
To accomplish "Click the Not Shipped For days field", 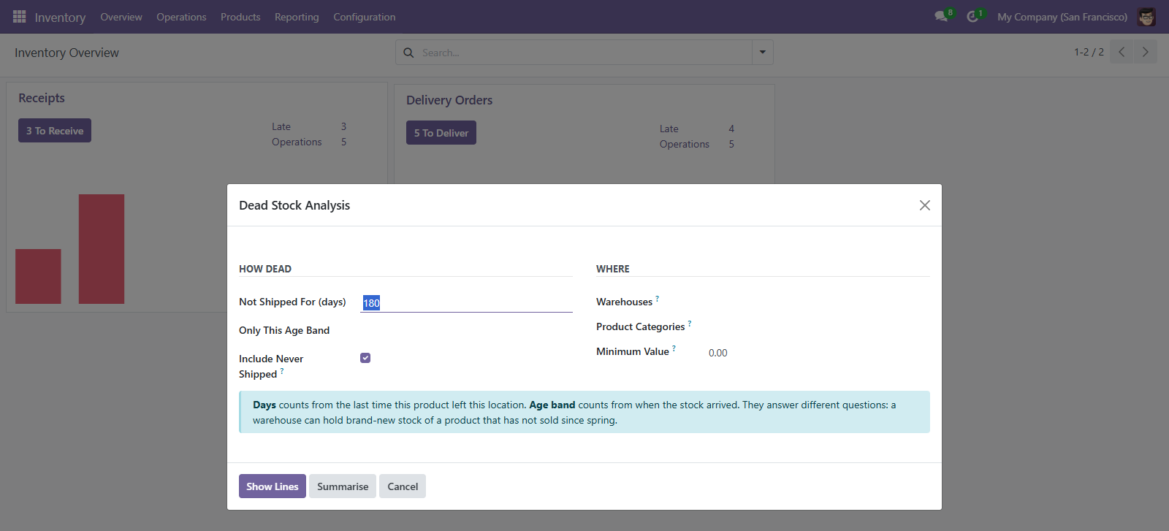I will coord(466,302).
